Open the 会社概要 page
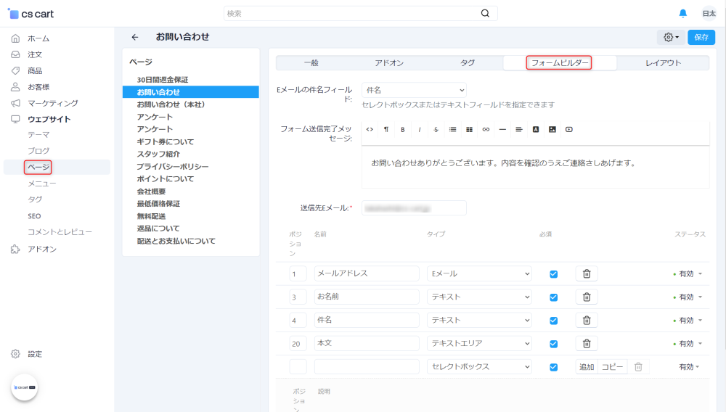This screenshot has width=726, height=412. (151, 191)
